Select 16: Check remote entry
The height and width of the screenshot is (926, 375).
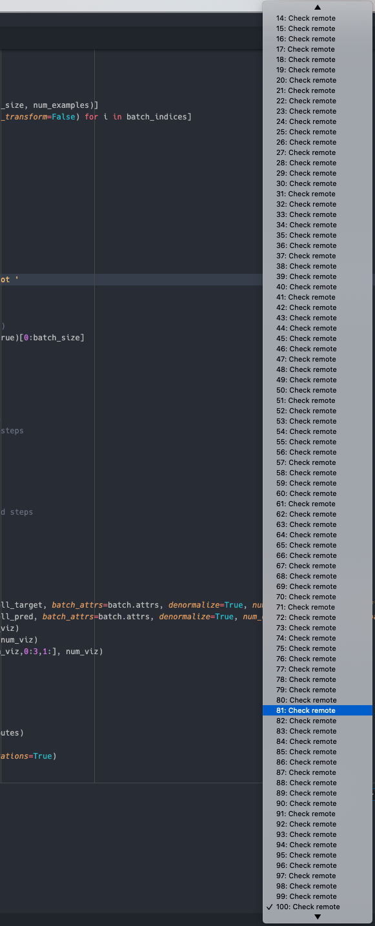[318, 39]
